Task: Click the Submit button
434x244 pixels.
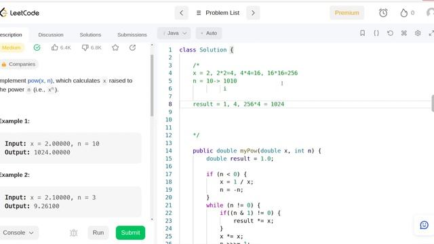Action: [130, 232]
